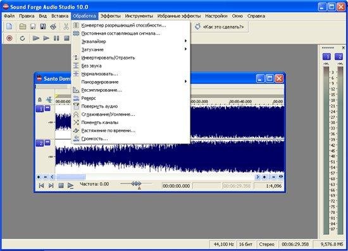
Task: Toggle channel 2 button in data window
Action: (40, 144)
